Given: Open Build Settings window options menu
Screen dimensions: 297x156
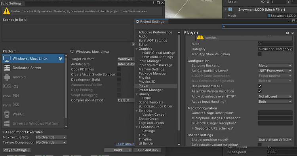Looking at the screenshot, I should tap(154, 3).
